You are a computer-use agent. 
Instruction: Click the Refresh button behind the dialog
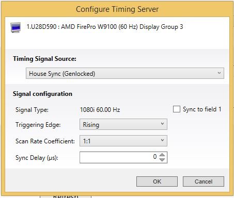point(66,196)
